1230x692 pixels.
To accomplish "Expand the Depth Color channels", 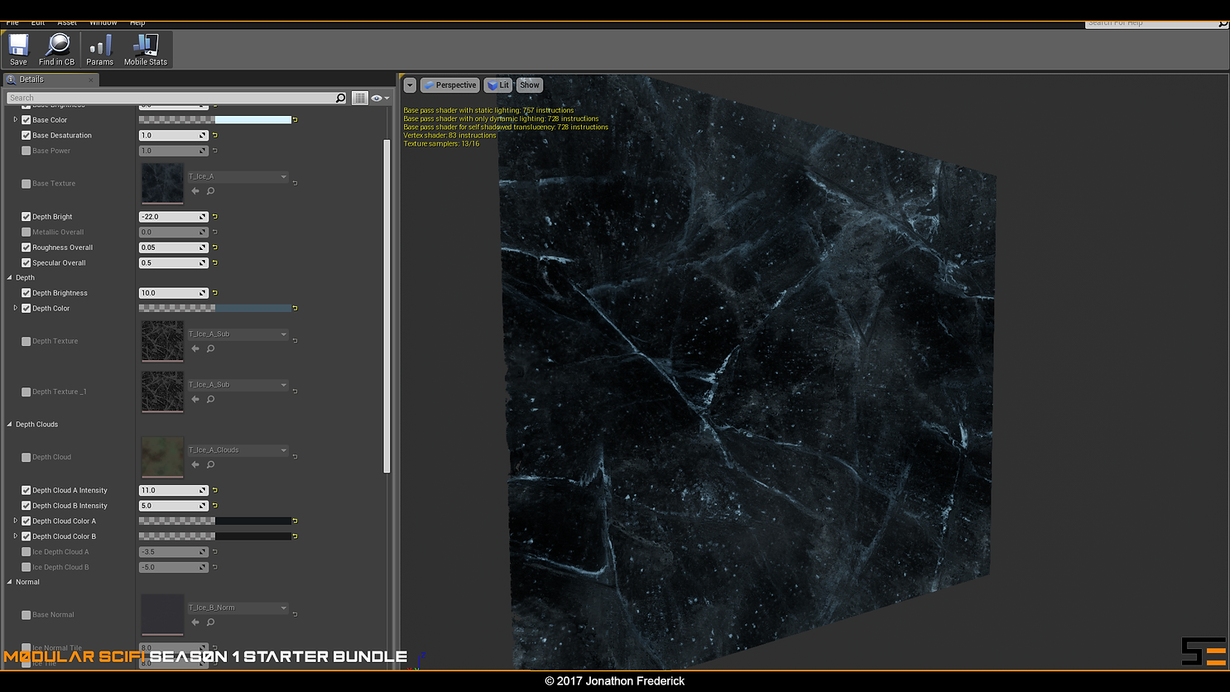I will coord(15,308).
